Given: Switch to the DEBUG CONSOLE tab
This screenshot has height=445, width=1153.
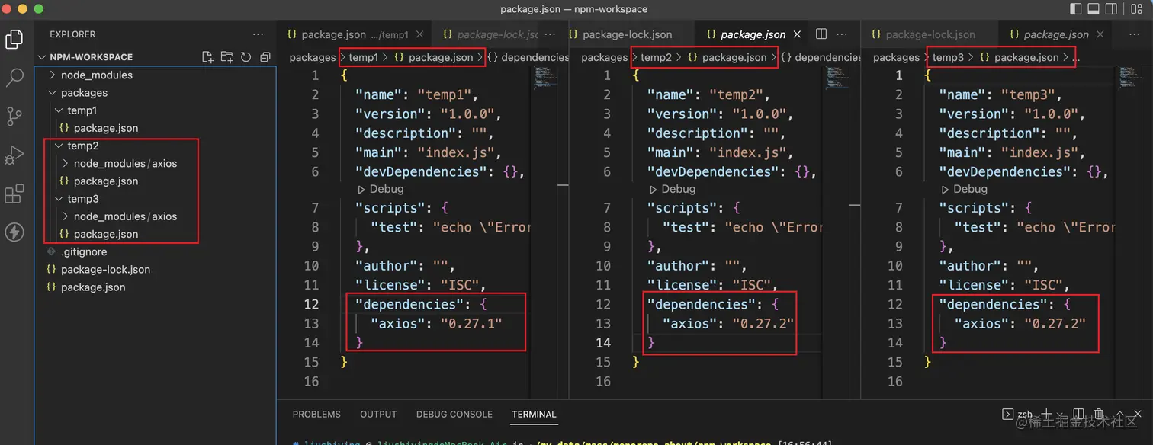Looking at the screenshot, I should (454, 414).
